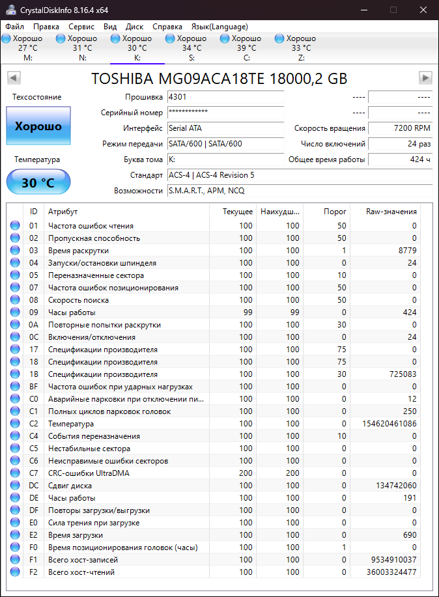Click status icon for Частота ошибок при ударных нагрузках
The height and width of the screenshot is (597, 439).
15,387
